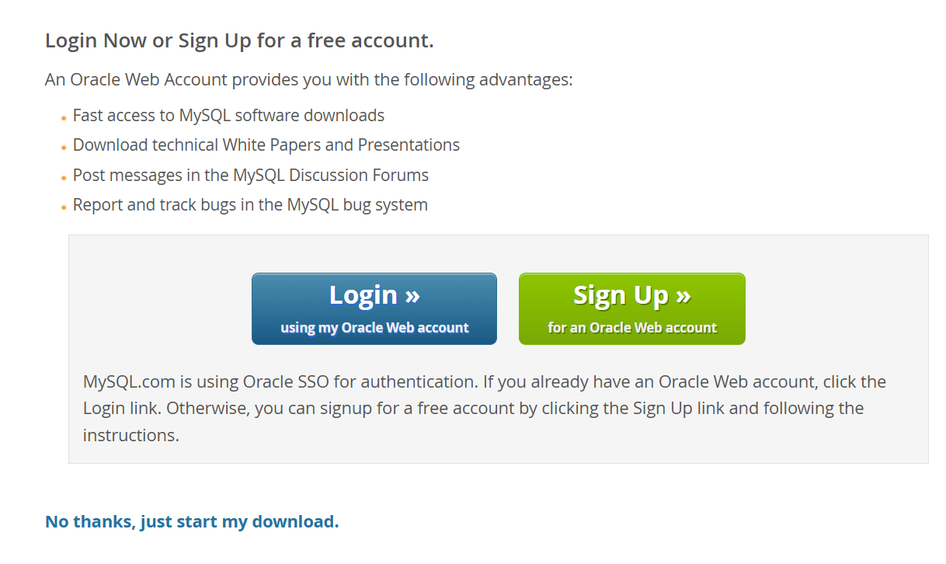Click "An Oracle Web Account provides" intro text
The width and height of the screenshot is (946, 564).
[308, 79]
